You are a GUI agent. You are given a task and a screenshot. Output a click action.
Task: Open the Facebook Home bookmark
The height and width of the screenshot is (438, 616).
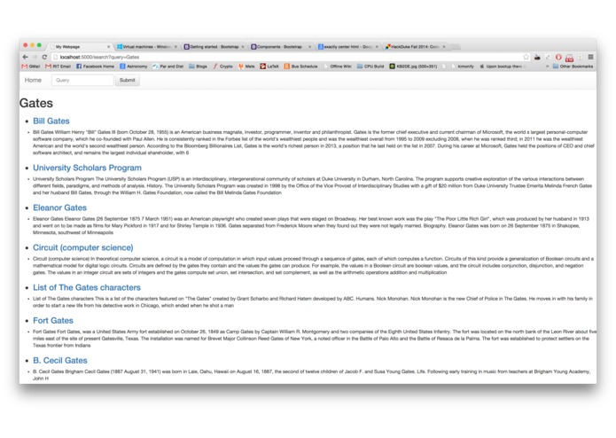[x=96, y=66]
